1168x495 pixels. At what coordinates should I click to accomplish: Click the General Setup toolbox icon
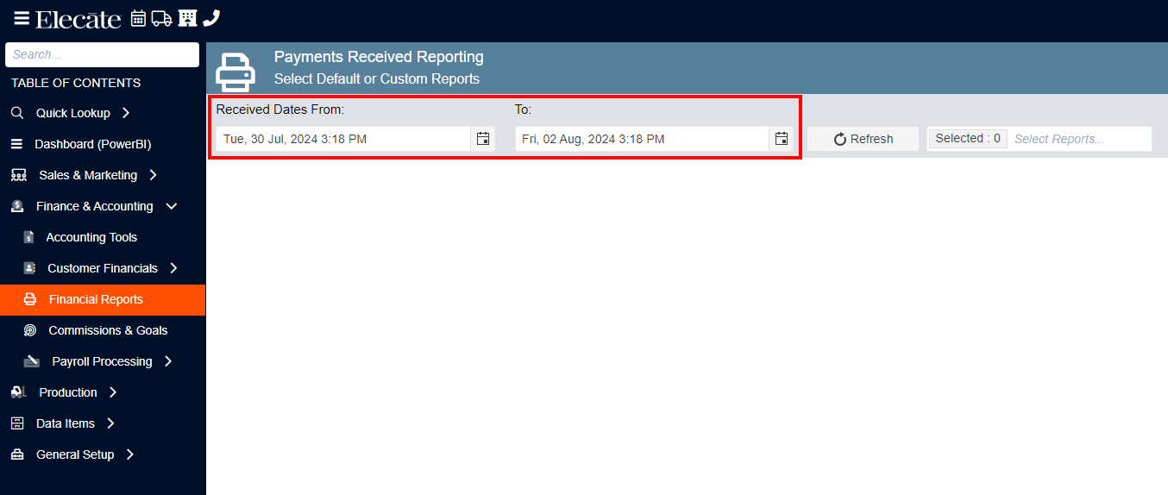pos(17,454)
